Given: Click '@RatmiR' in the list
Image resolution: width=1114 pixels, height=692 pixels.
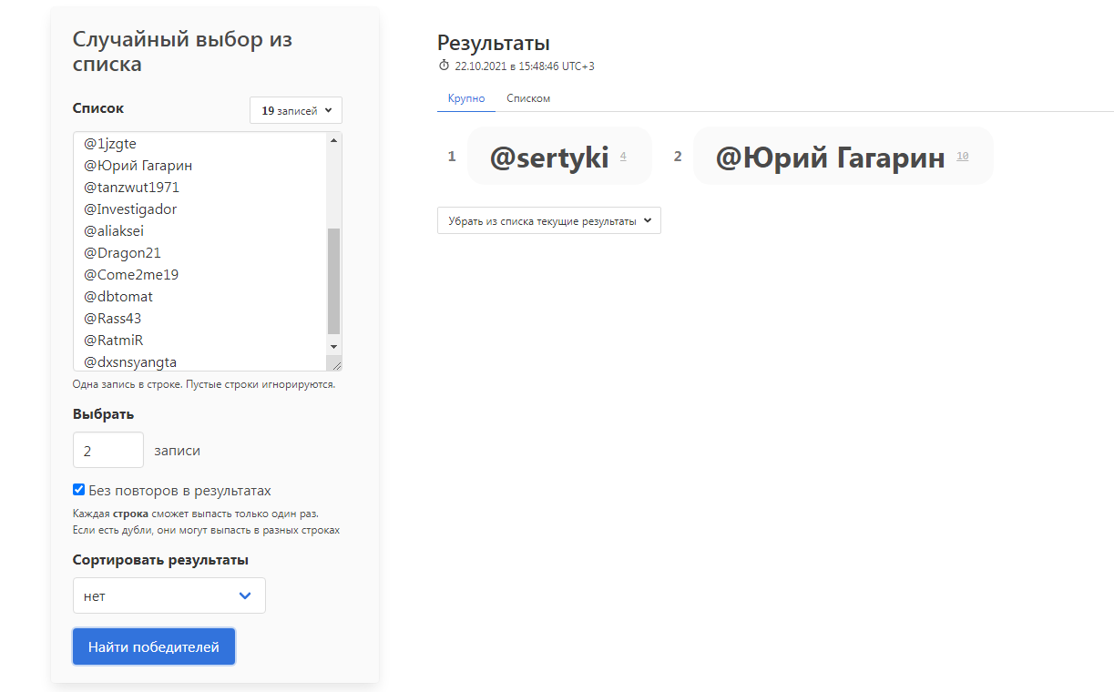Looking at the screenshot, I should coord(114,340).
